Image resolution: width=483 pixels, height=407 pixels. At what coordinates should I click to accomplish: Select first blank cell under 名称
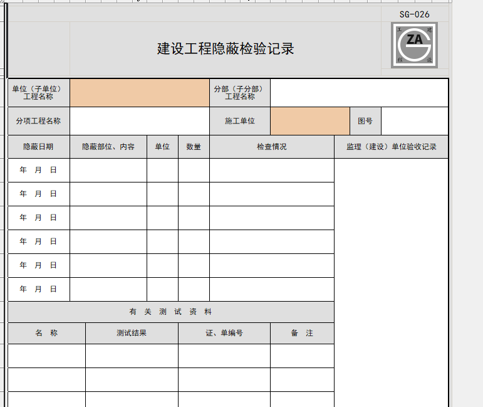(46, 356)
